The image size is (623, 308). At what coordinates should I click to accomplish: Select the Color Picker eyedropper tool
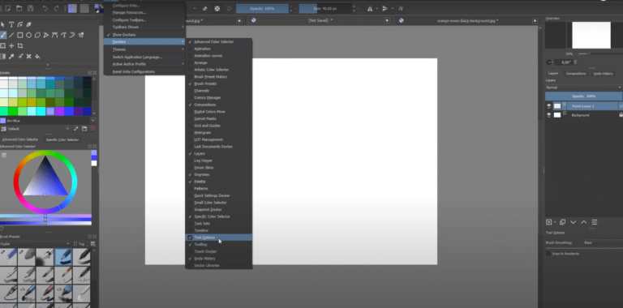click(11, 57)
